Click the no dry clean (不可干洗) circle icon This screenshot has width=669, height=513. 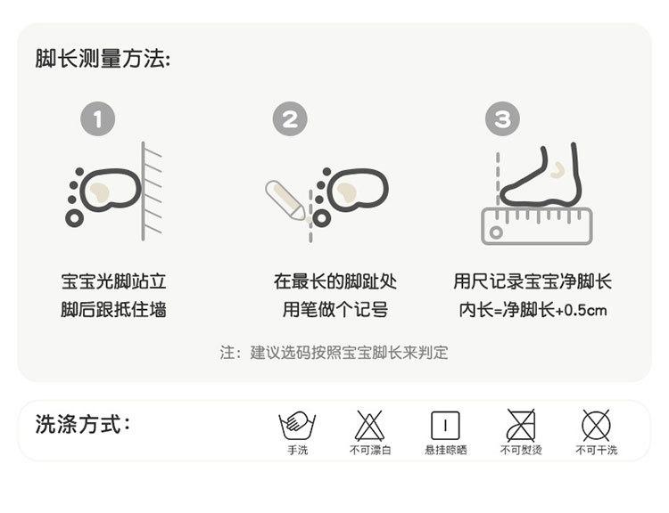596,425
